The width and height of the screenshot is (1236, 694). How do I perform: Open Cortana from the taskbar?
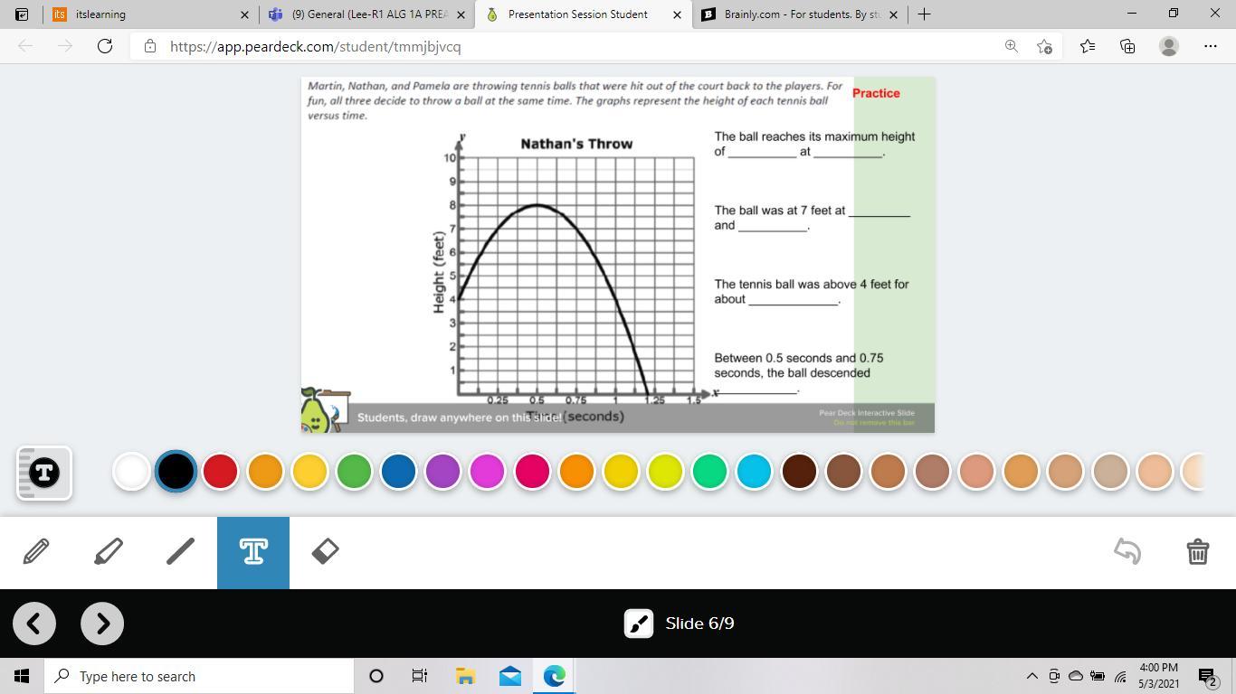tap(376, 676)
